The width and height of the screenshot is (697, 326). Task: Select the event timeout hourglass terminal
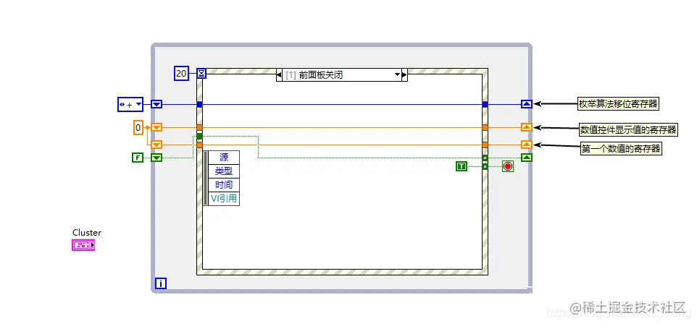pyautogui.click(x=201, y=73)
